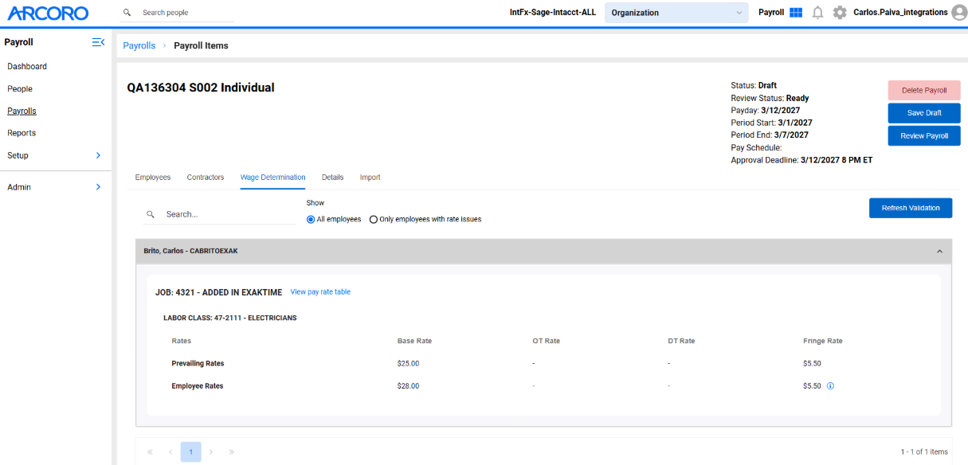Click the Arcoro logo
Screen dimensions: 968x465
pyautogui.click(x=48, y=13)
